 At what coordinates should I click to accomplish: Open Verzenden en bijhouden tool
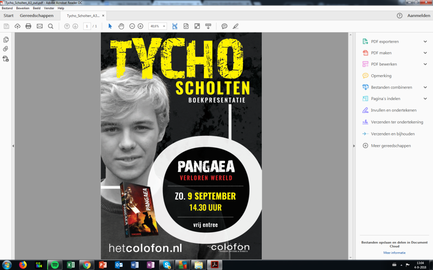point(393,134)
